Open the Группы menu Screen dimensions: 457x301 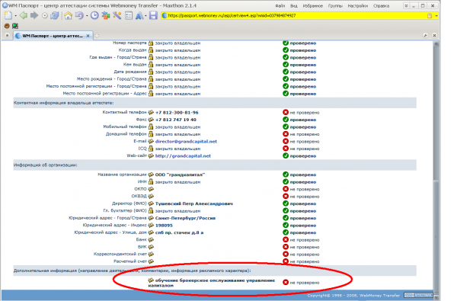(335, 5)
